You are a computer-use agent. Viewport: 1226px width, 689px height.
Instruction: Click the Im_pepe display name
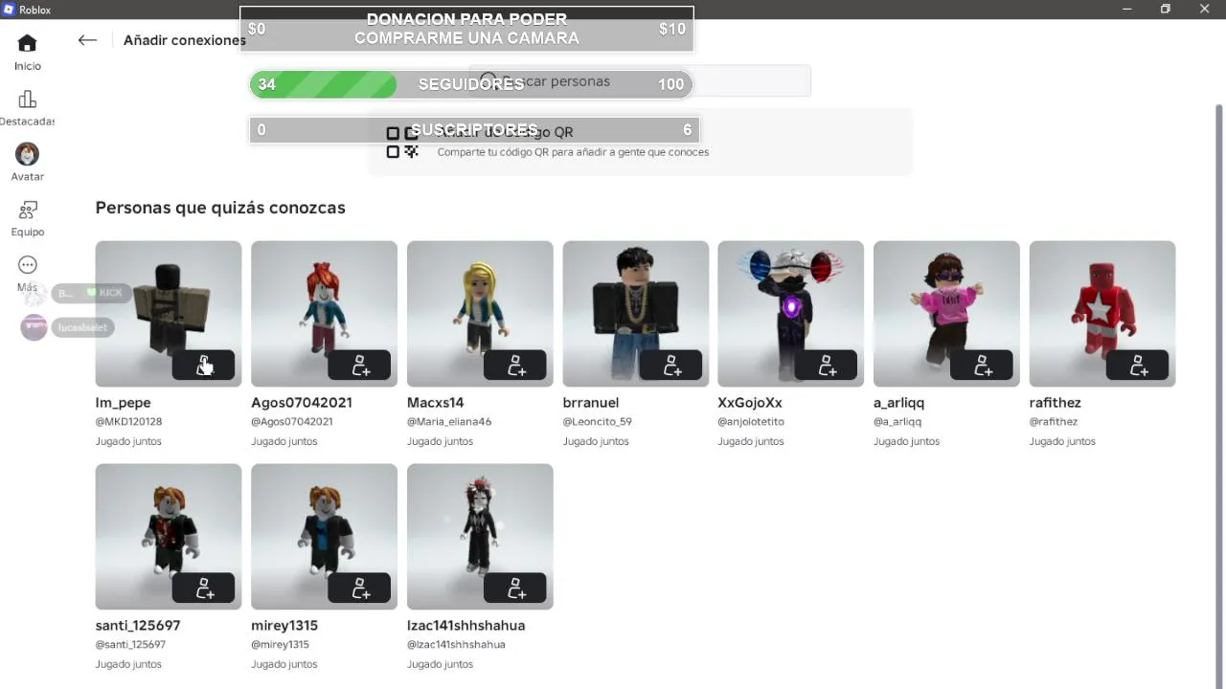[x=123, y=403]
